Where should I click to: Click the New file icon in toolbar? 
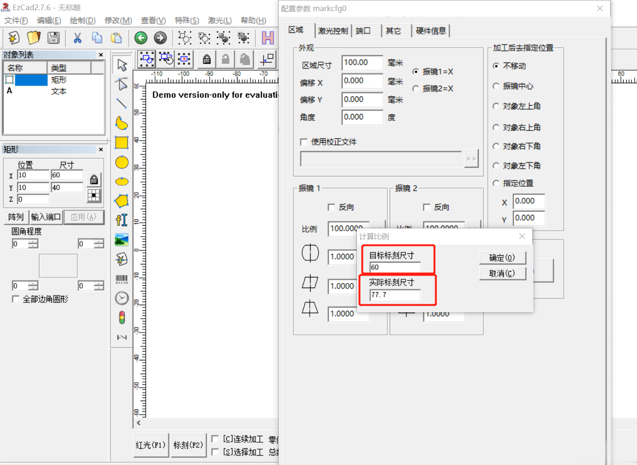tap(13, 38)
